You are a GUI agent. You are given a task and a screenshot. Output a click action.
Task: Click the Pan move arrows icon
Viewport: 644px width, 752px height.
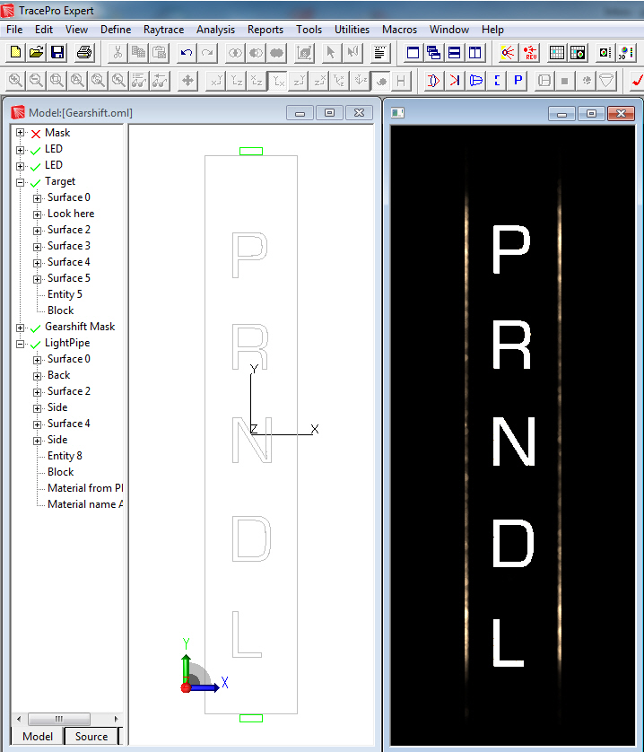(187, 81)
